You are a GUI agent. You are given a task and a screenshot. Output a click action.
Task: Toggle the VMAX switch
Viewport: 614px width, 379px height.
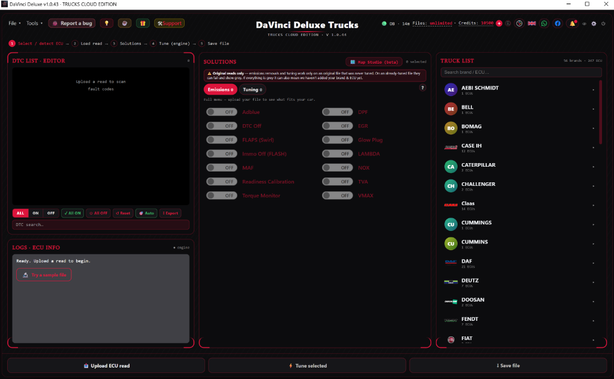tap(337, 195)
